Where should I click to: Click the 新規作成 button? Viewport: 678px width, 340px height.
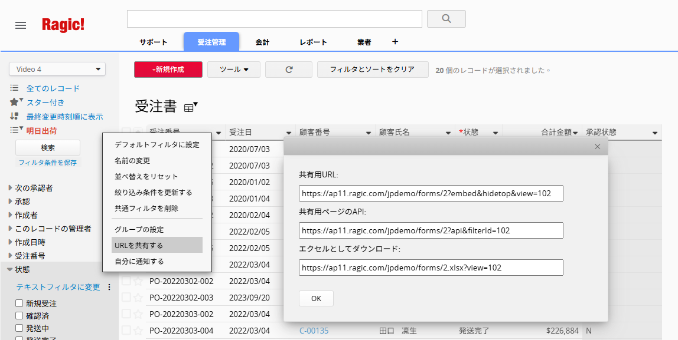[x=168, y=70]
